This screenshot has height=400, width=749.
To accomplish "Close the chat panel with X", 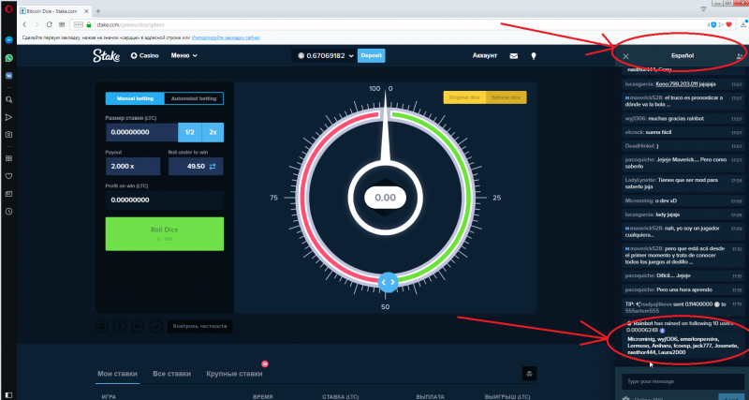I will [x=625, y=56].
